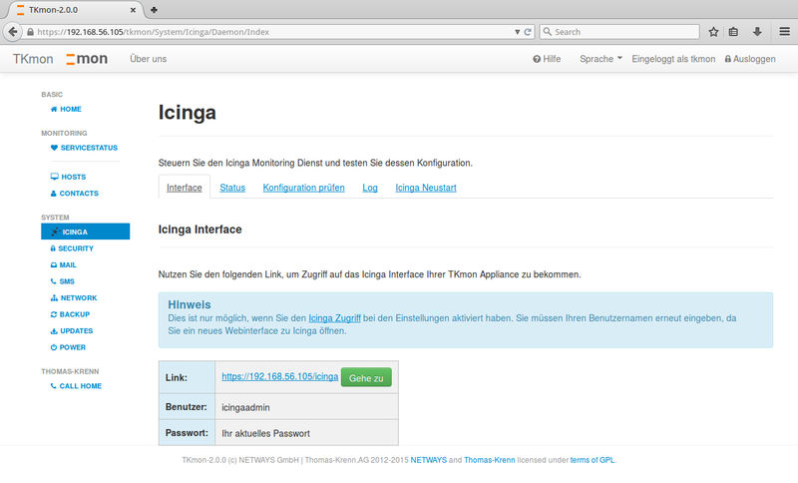This screenshot has height=483, width=798.
Task: Open the downloads arrow icon
Action: point(757,32)
